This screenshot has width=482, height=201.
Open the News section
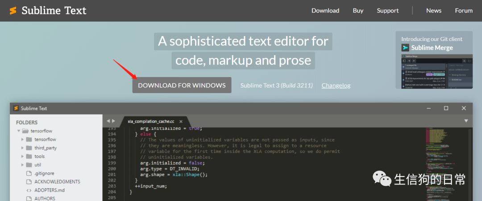[434, 10]
